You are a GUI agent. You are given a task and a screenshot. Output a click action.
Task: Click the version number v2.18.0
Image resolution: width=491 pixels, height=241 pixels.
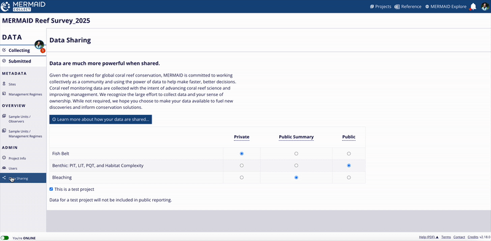(485, 237)
